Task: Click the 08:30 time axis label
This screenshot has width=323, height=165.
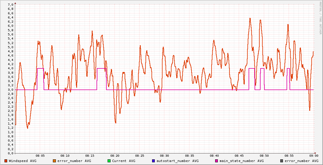Action: [x=164, y=155]
